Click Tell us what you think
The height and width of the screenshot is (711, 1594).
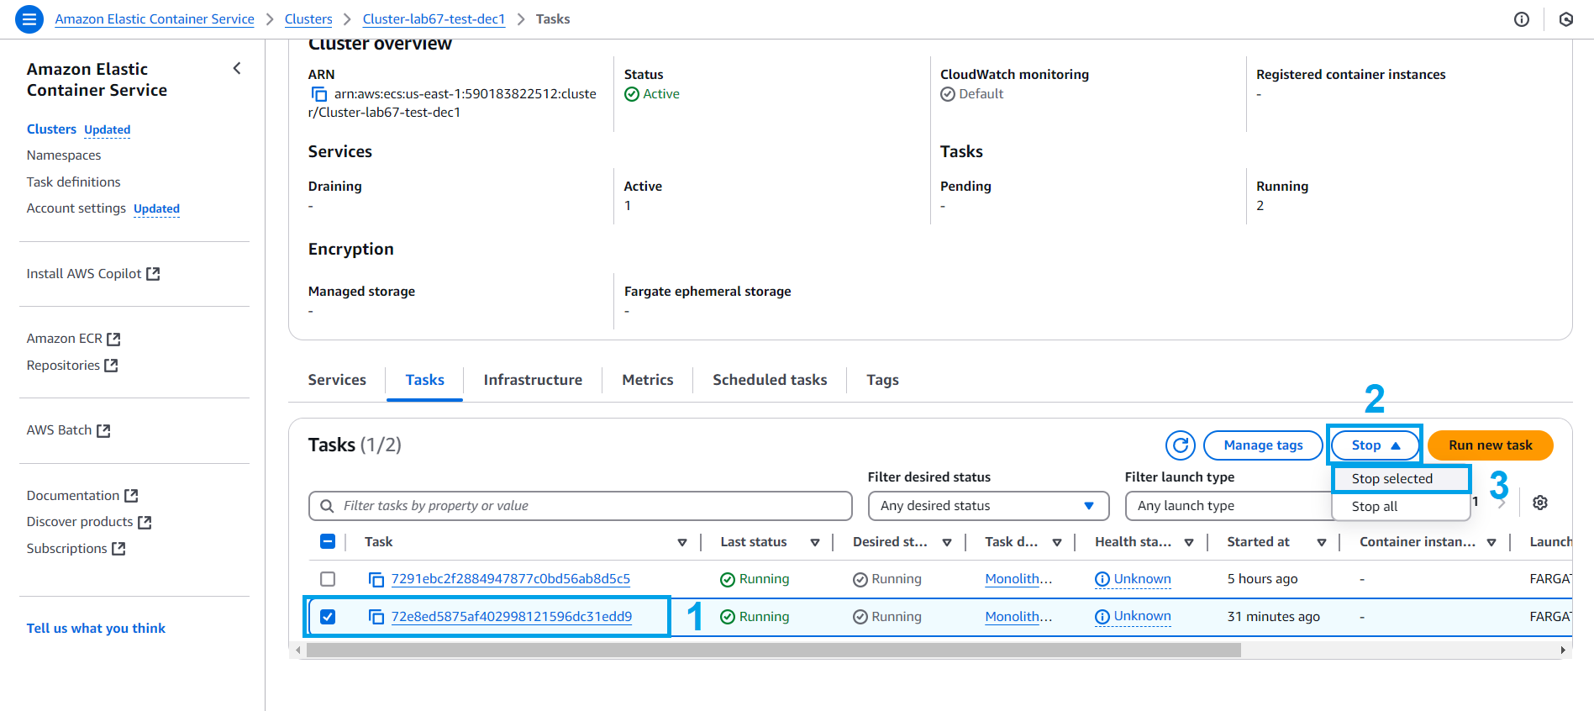[96, 629]
